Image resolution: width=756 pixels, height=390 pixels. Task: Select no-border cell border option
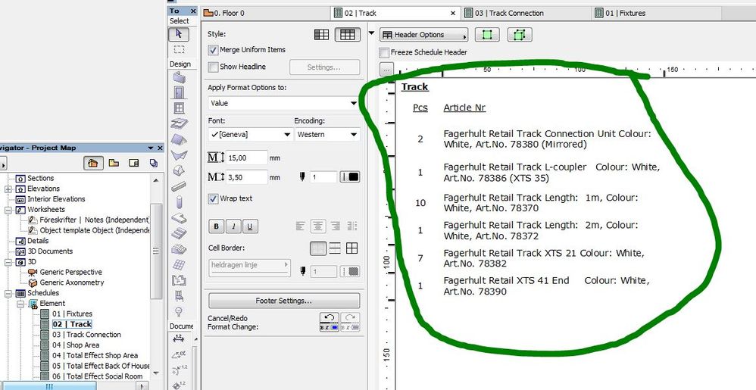click(317, 248)
